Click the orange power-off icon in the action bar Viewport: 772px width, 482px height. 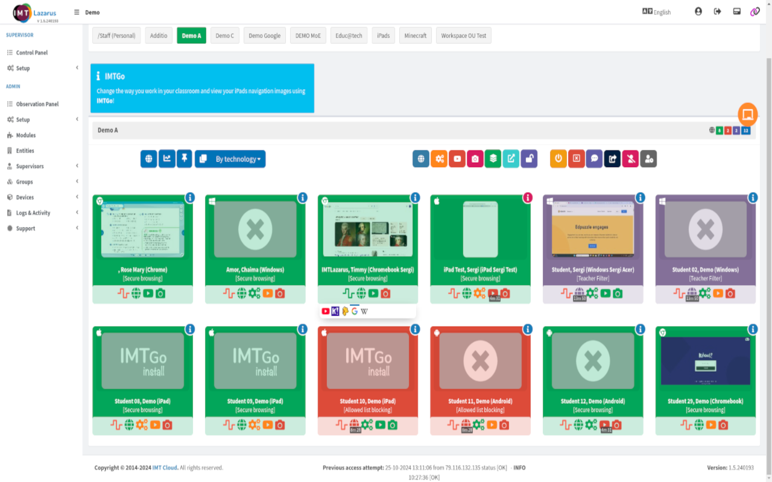click(x=558, y=158)
